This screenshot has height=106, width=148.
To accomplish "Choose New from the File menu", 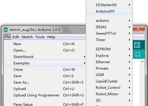I will pyautogui.click(x=45, y=44).
